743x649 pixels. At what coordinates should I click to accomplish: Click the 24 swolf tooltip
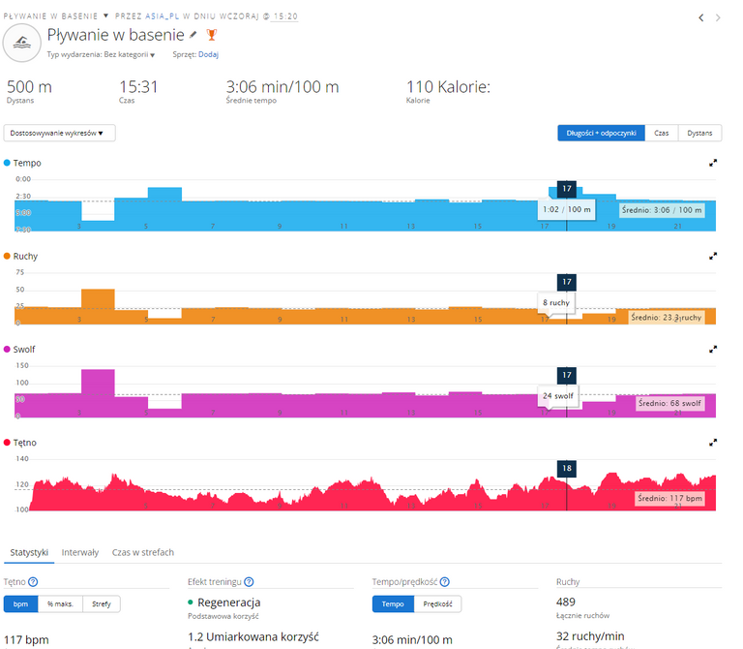pyautogui.click(x=558, y=395)
